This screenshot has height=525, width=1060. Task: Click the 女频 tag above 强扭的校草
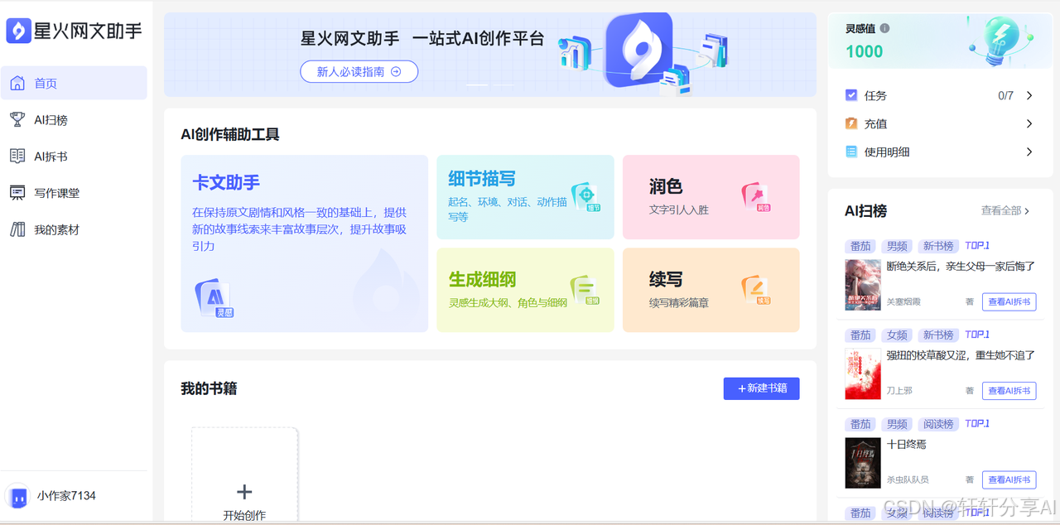click(x=898, y=335)
